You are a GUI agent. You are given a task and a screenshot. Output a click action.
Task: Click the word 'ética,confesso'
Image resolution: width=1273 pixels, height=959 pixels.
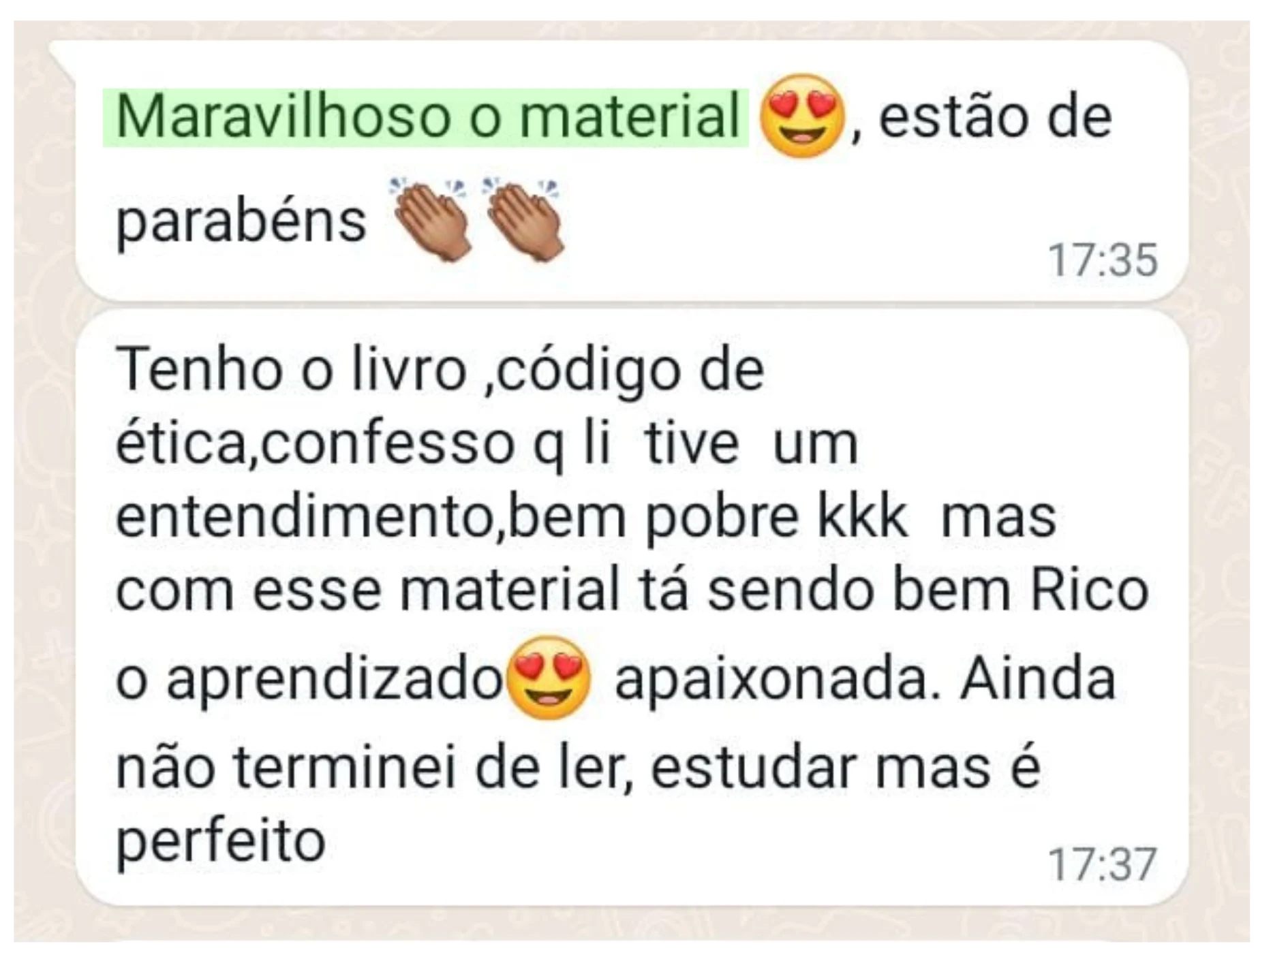tap(315, 444)
